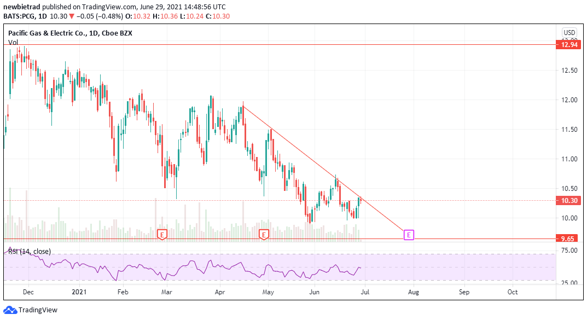The image size is (587, 320).
Task: Click the 12.50 price scale value
Action: [x=569, y=71]
